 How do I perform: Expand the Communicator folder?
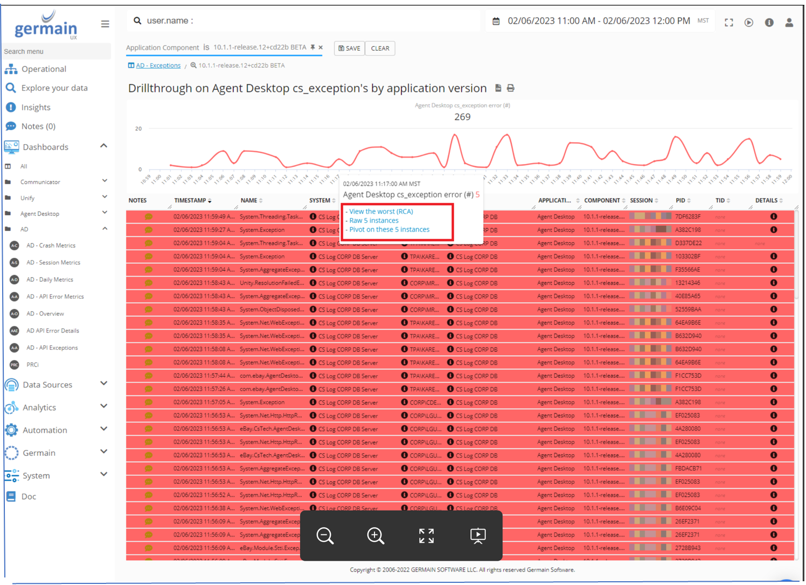(104, 181)
